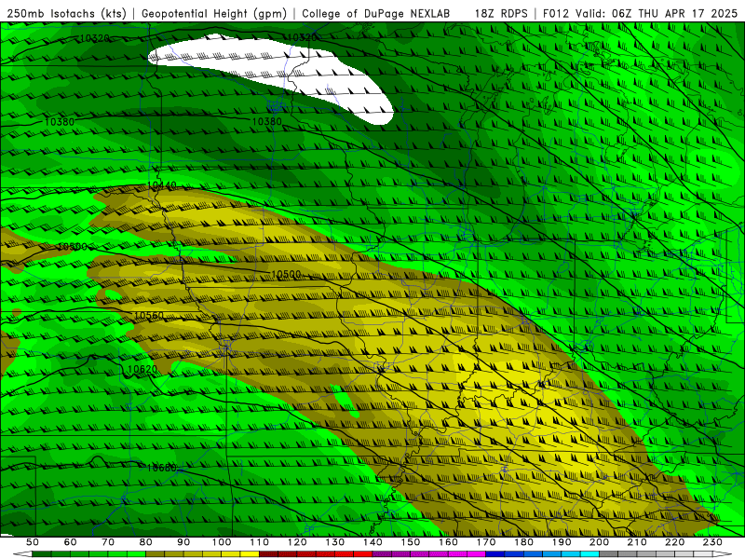
Task: Click the 130 value on the color scale
Action: [335, 542]
